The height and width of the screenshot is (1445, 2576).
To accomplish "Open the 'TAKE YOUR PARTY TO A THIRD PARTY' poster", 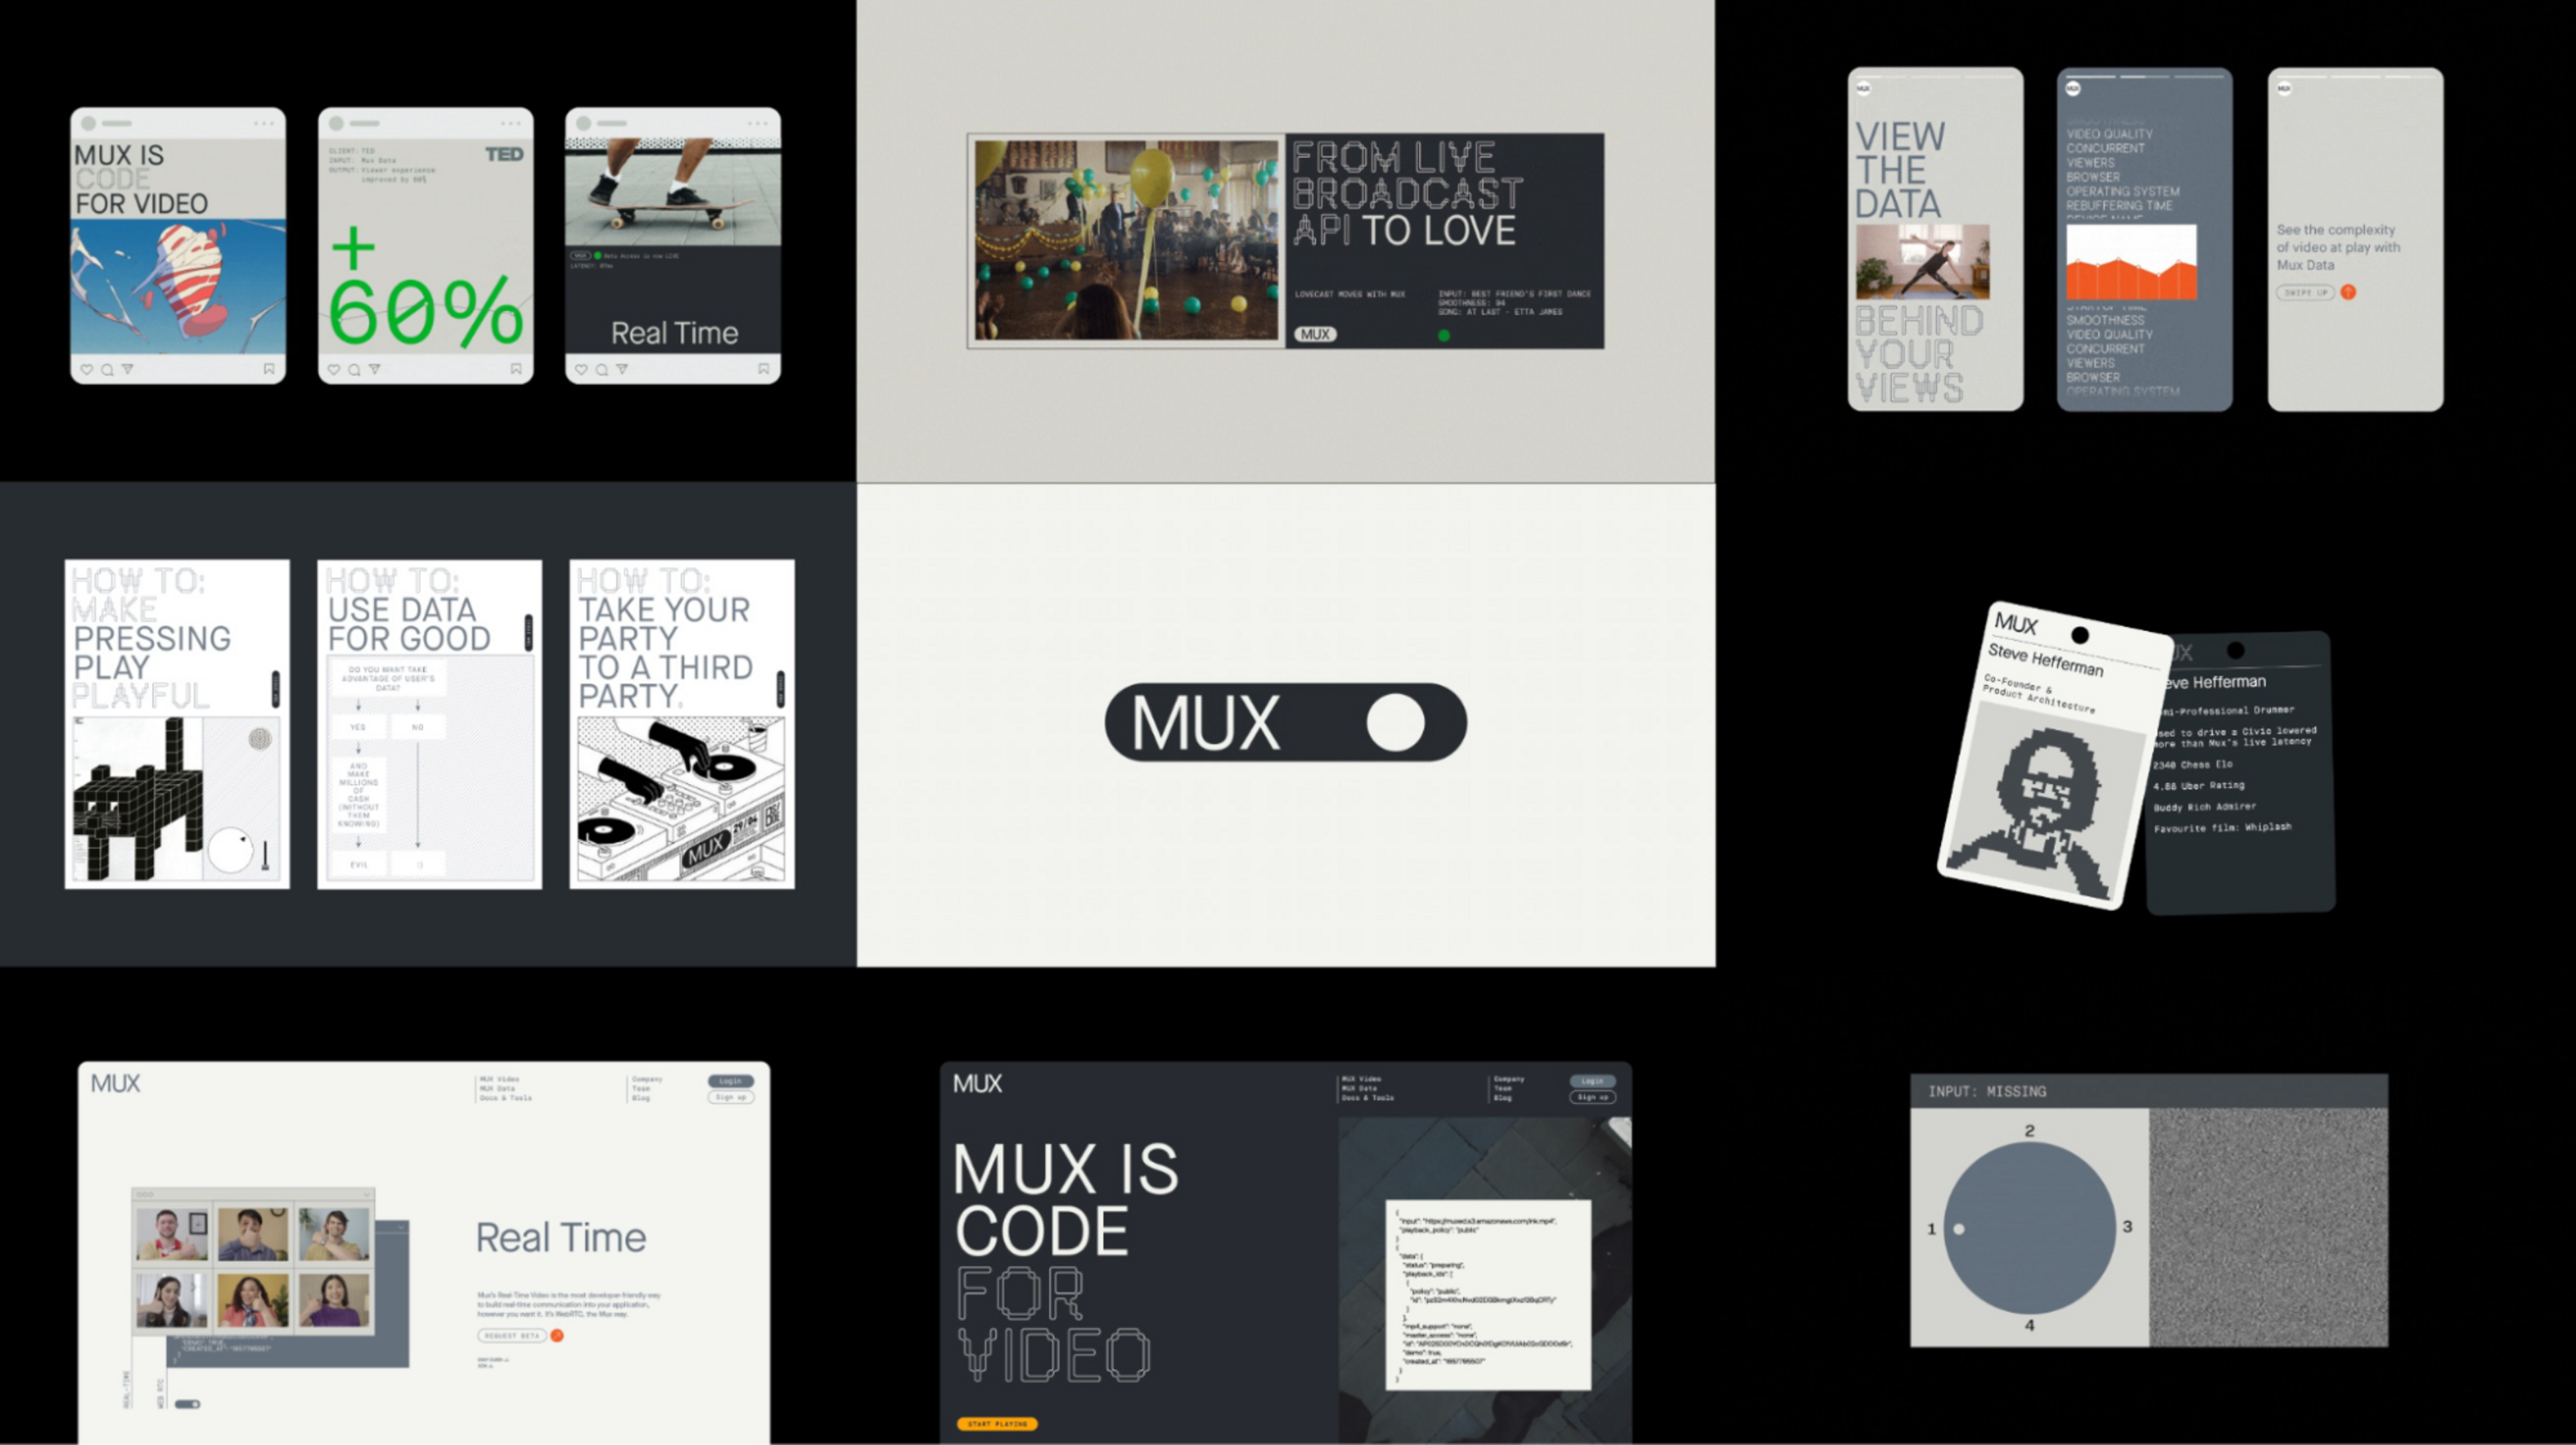I will point(682,724).
